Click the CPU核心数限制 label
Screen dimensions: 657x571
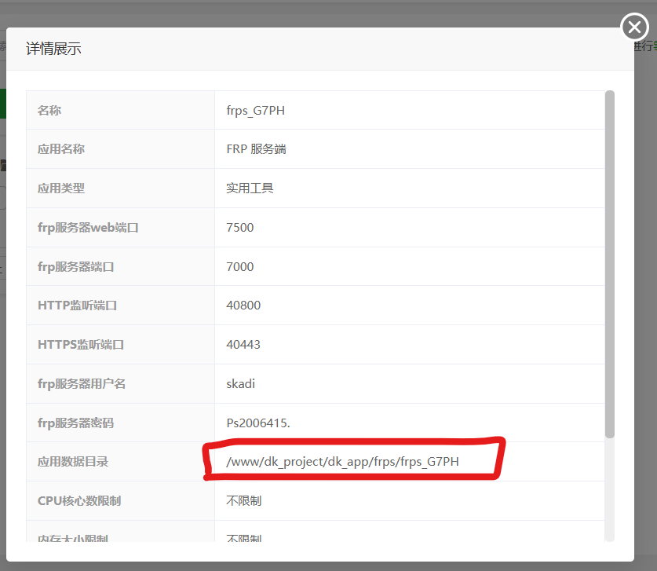pos(79,500)
